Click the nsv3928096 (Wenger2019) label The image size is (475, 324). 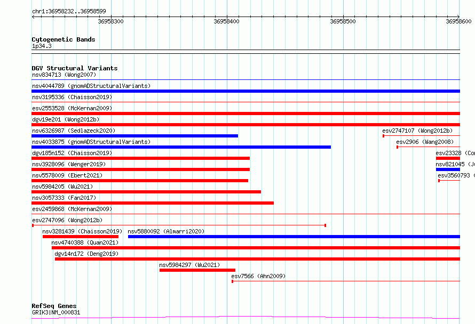(69, 164)
